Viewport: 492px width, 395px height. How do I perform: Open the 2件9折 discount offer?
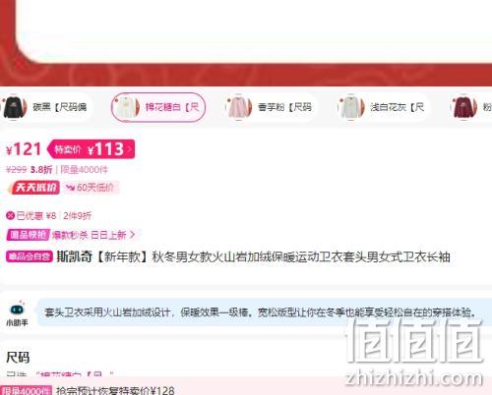point(78,215)
